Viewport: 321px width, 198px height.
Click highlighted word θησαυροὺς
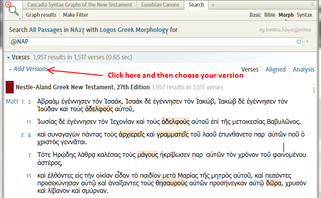tap(172, 183)
